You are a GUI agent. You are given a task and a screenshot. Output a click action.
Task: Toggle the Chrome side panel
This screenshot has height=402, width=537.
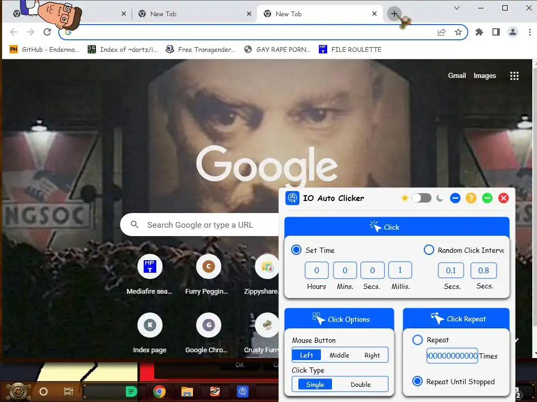tap(496, 32)
